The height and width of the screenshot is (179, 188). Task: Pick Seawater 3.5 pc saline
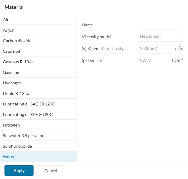38,136
